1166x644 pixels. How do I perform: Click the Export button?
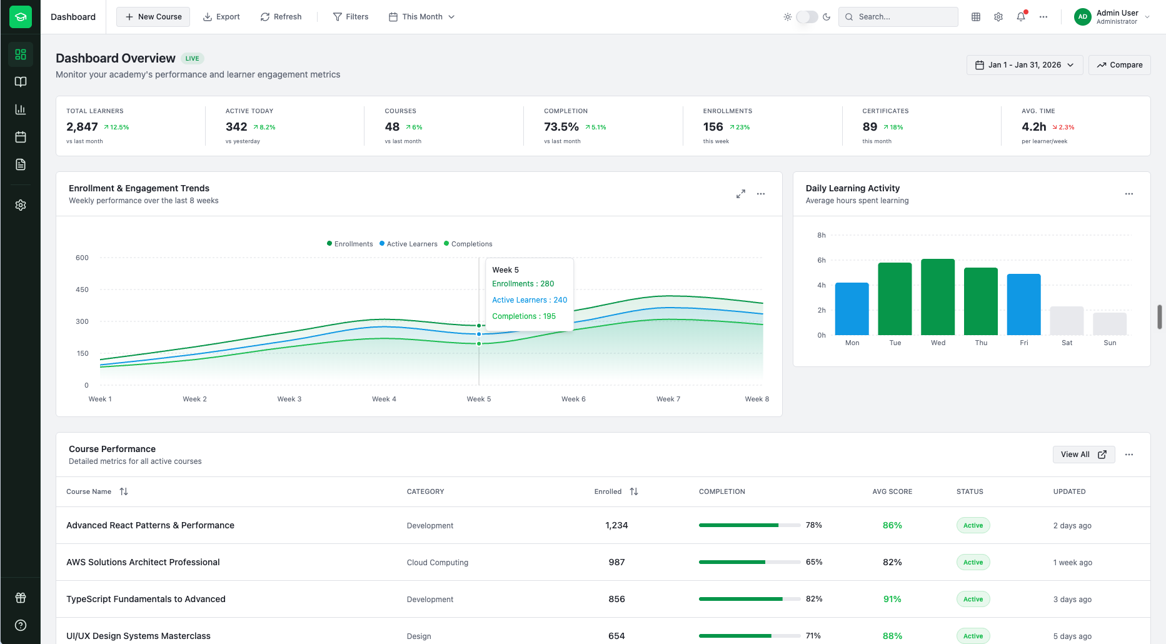[221, 17]
